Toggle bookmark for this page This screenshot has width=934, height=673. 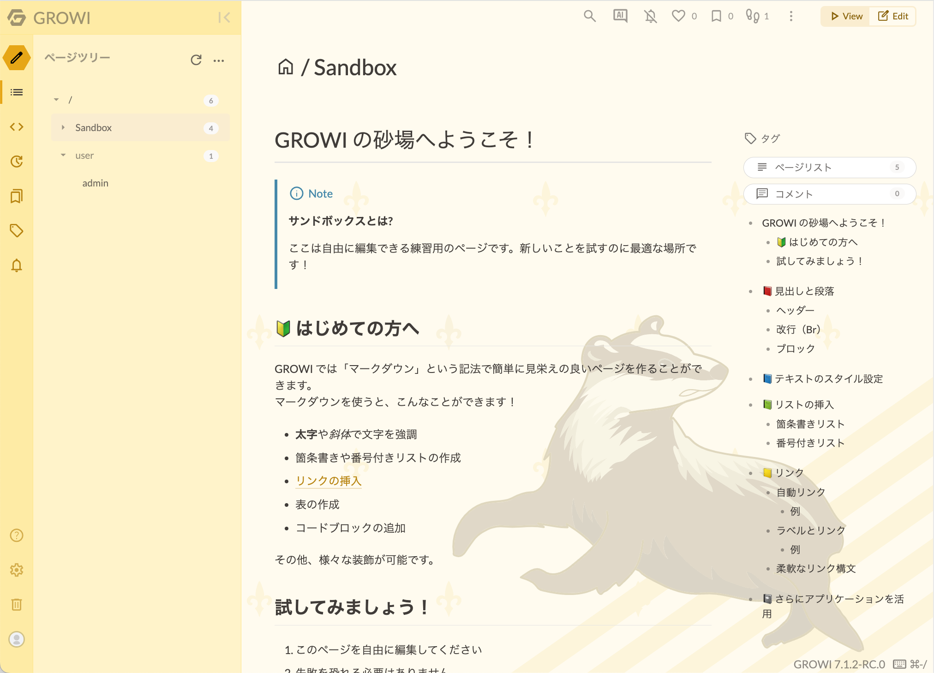(716, 16)
